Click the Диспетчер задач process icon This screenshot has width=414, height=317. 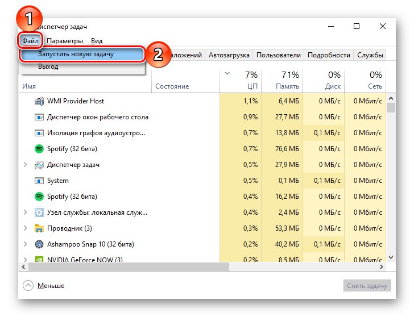(39, 165)
